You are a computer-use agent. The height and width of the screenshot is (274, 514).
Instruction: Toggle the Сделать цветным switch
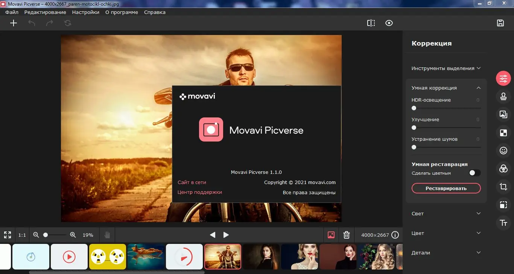pyautogui.click(x=475, y=173)
